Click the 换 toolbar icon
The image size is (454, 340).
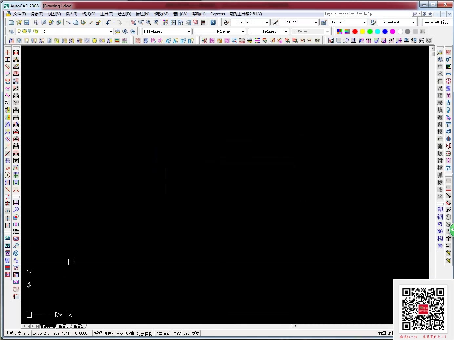(x=212, y=41)
